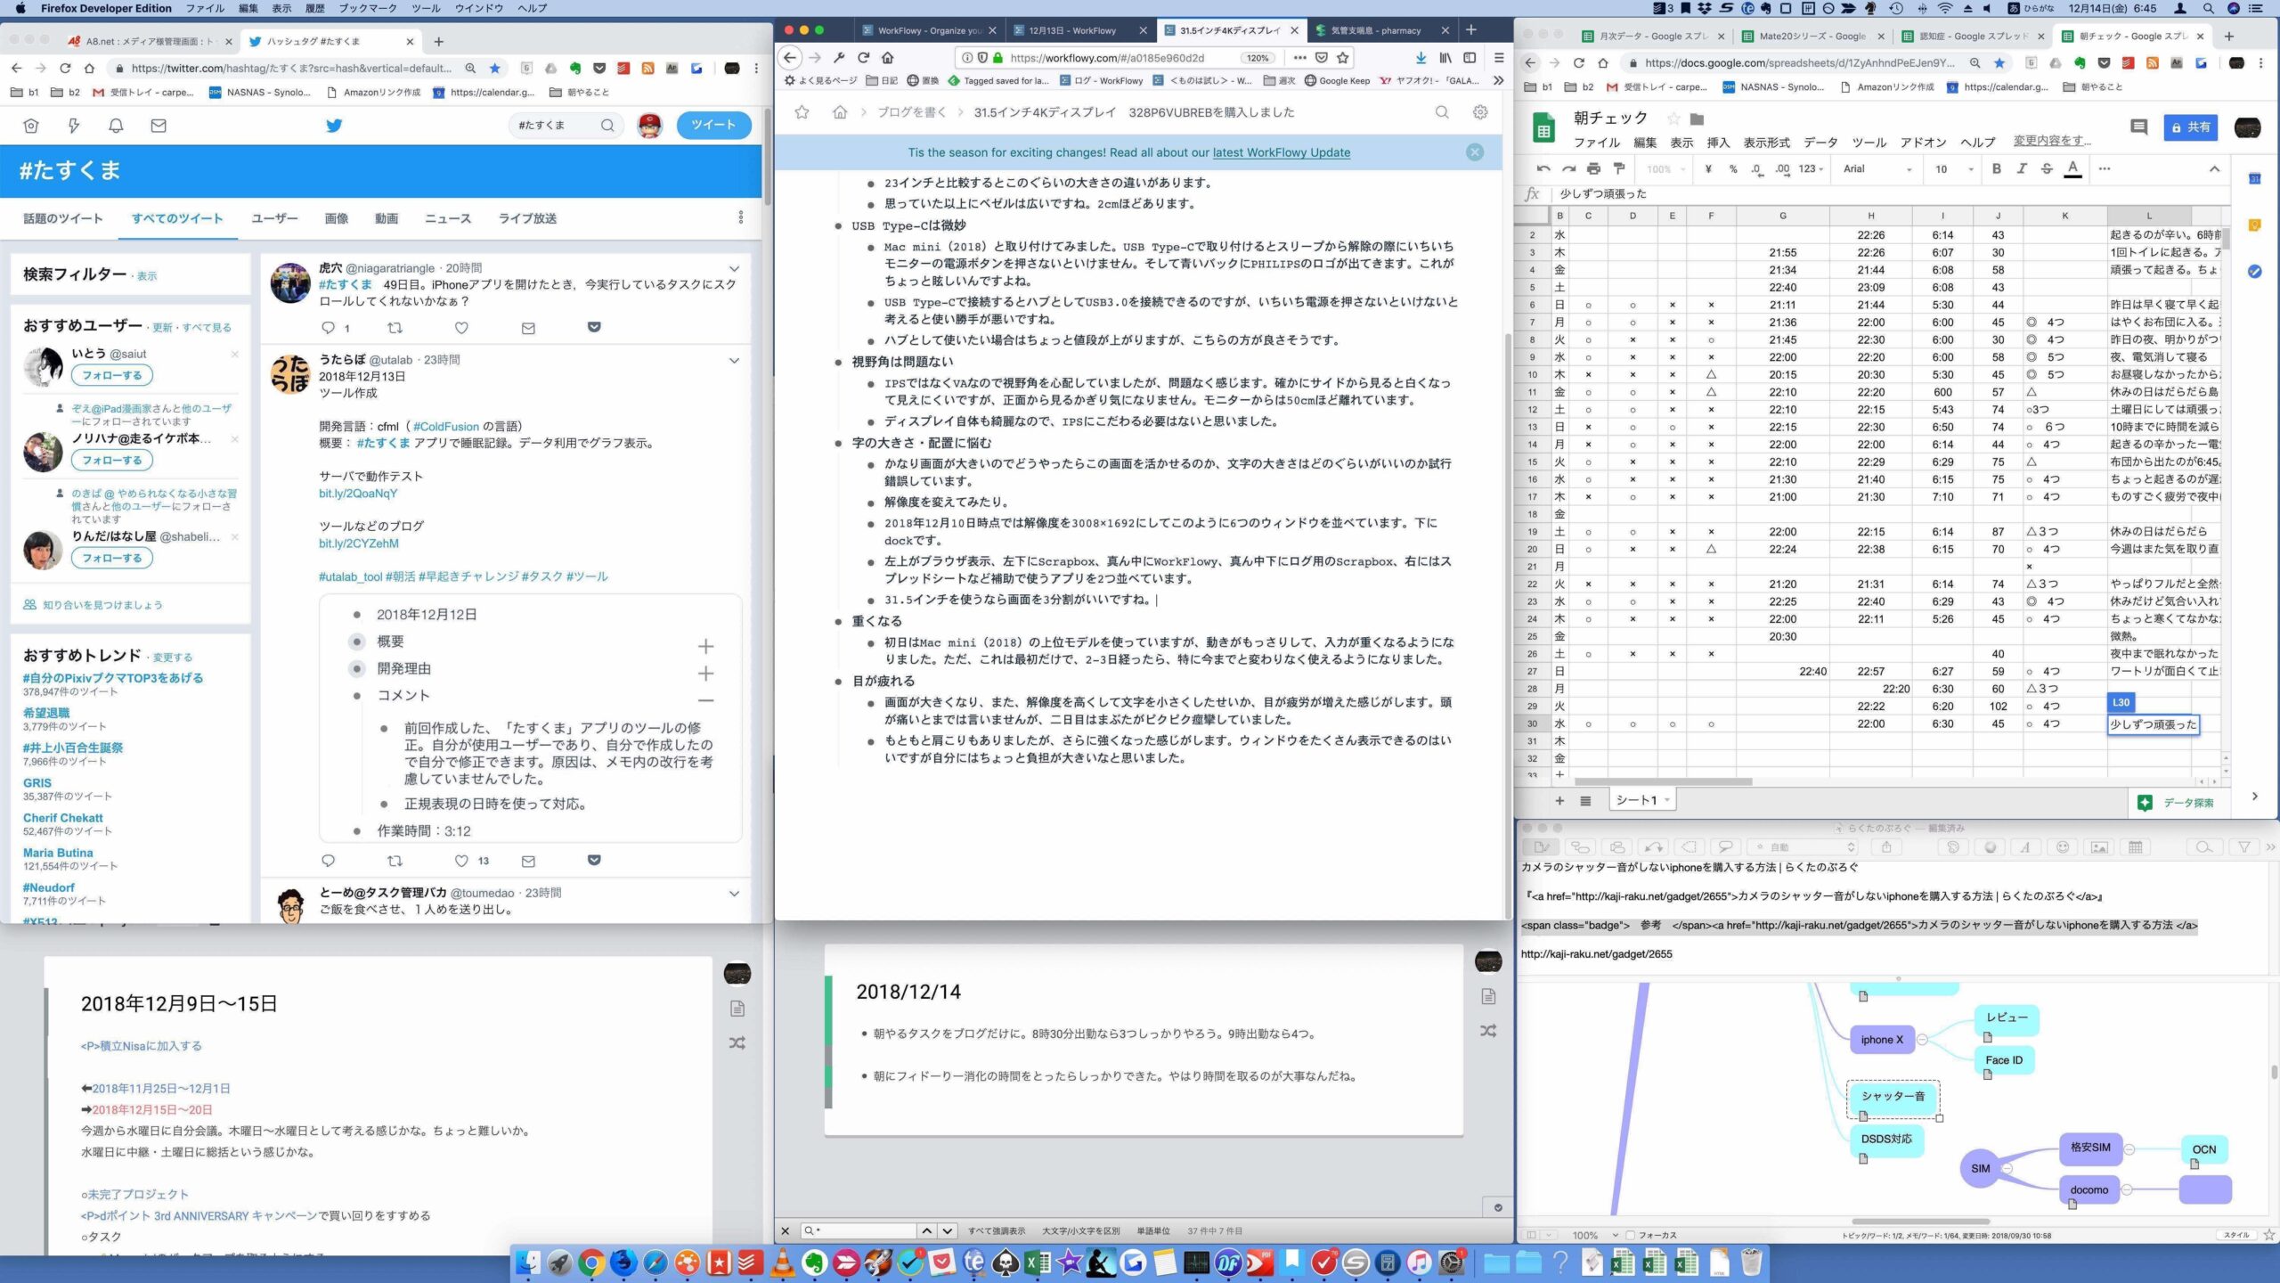The width and height of the screenshot is (2280, 1283).
Task: Click blue ツイート button on Twitter
Action: pos(713,125)
